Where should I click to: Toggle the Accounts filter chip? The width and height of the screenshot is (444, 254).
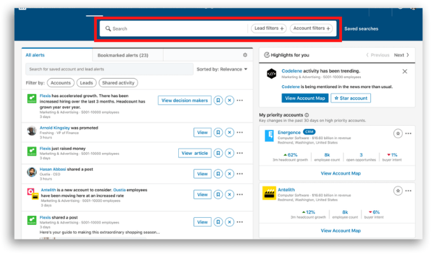pyautogui.click(x=61, y=83)
